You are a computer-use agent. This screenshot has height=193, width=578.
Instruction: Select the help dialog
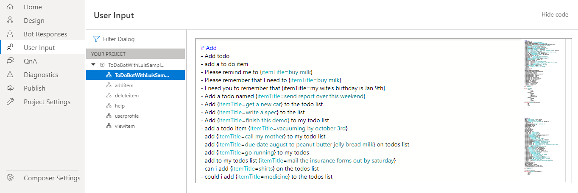[120, 106]
